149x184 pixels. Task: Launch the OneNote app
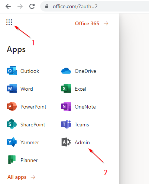click(78, 107)
